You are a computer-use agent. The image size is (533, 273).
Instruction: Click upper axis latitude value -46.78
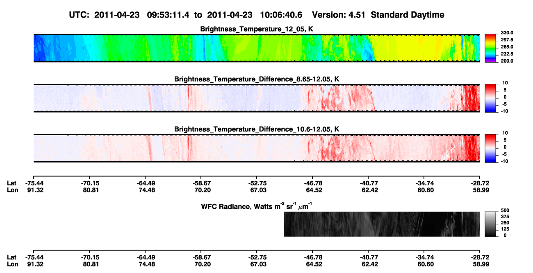point(313,183)
